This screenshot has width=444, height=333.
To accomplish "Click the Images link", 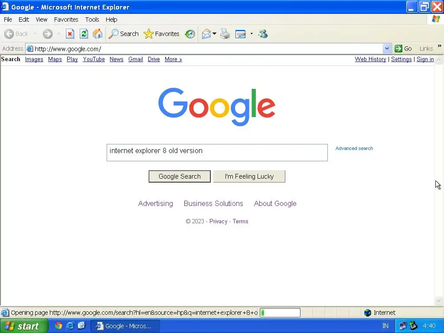I will click(34, 59).
